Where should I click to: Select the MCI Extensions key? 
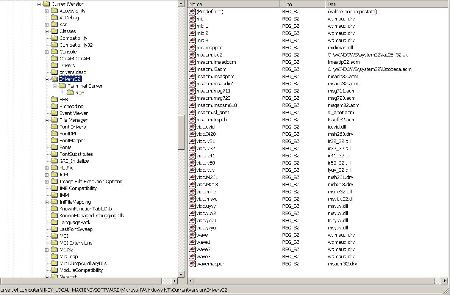click(x=76, y=243)
